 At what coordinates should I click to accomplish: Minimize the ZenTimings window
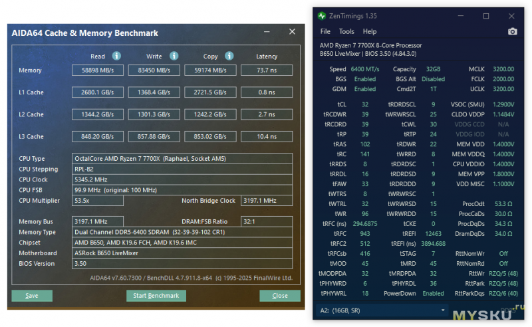461,15
